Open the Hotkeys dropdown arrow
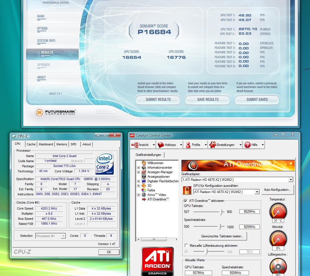 click(181, 145)
